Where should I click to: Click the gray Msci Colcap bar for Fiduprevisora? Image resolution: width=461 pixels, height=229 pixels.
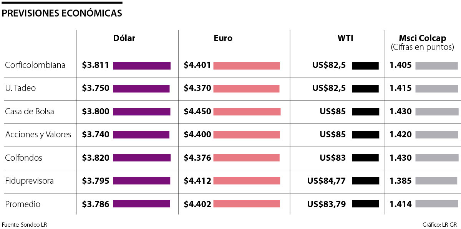pos(436,181)
